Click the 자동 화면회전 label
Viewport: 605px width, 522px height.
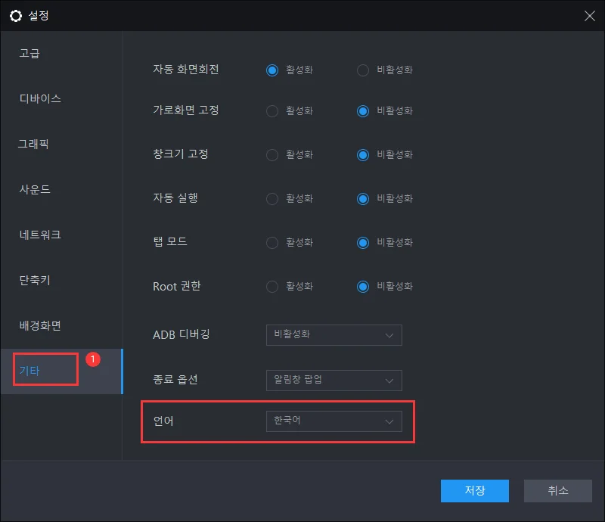tap(186, 69)
